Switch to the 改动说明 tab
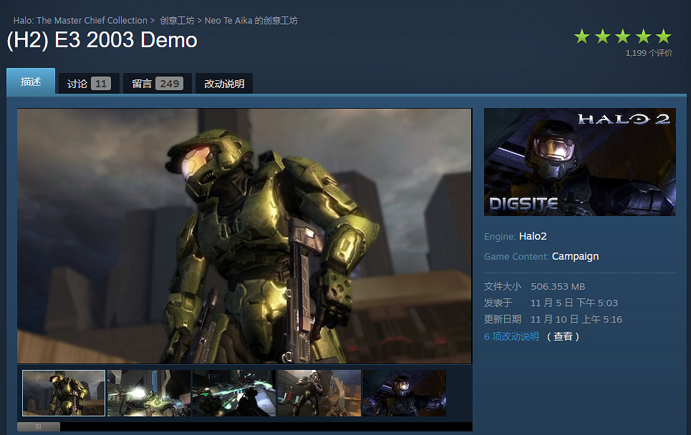The width and height of the screenshot is (691, 435). coord(224,84)
